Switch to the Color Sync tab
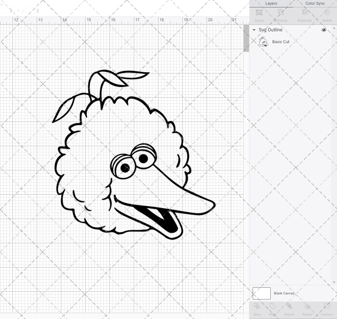 tap(315, 3)
